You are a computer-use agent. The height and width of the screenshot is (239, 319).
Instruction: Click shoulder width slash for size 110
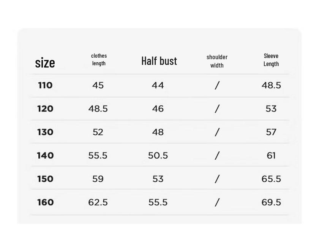(217, 85)
